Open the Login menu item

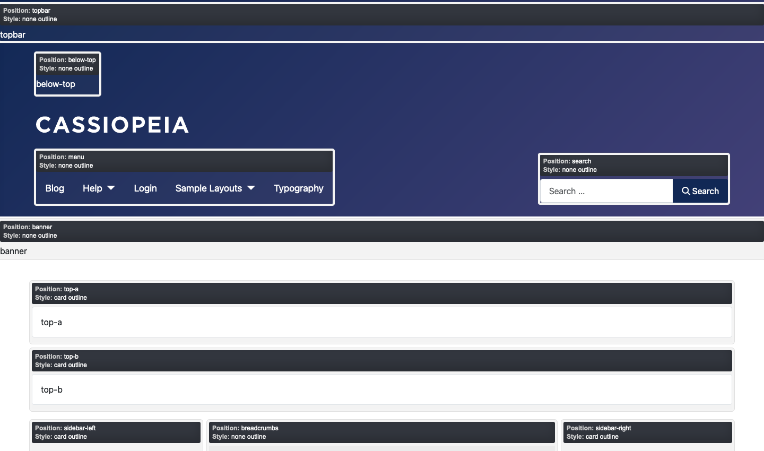coord(145,188)
